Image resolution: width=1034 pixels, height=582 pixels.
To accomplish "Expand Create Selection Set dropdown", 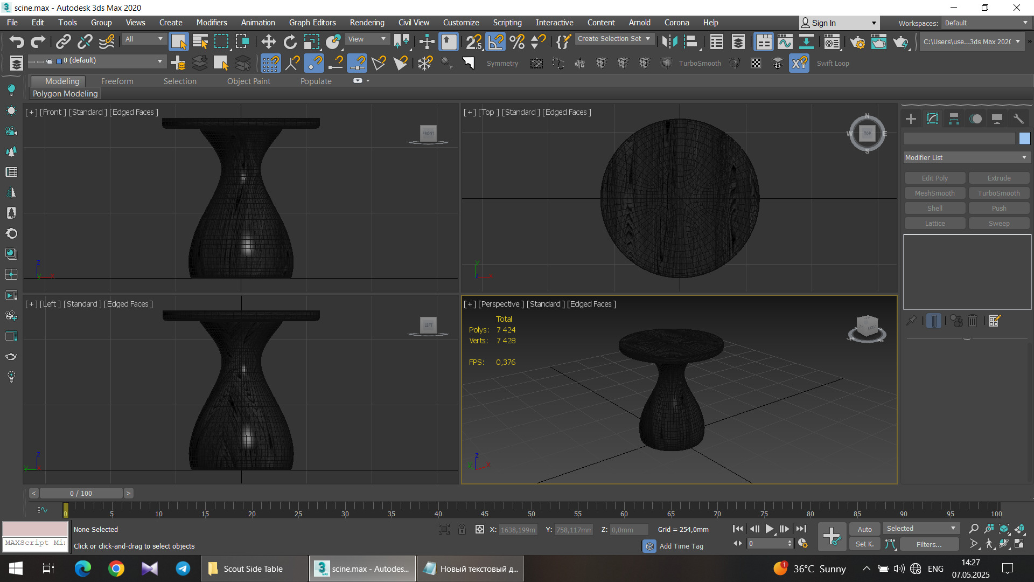I will point(614,39).
